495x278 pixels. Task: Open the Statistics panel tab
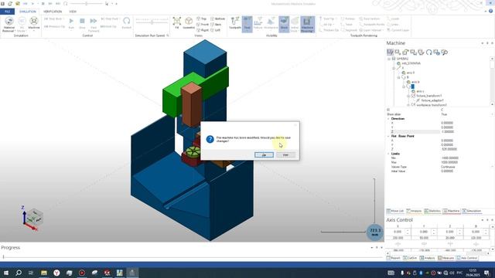point(432,211)
